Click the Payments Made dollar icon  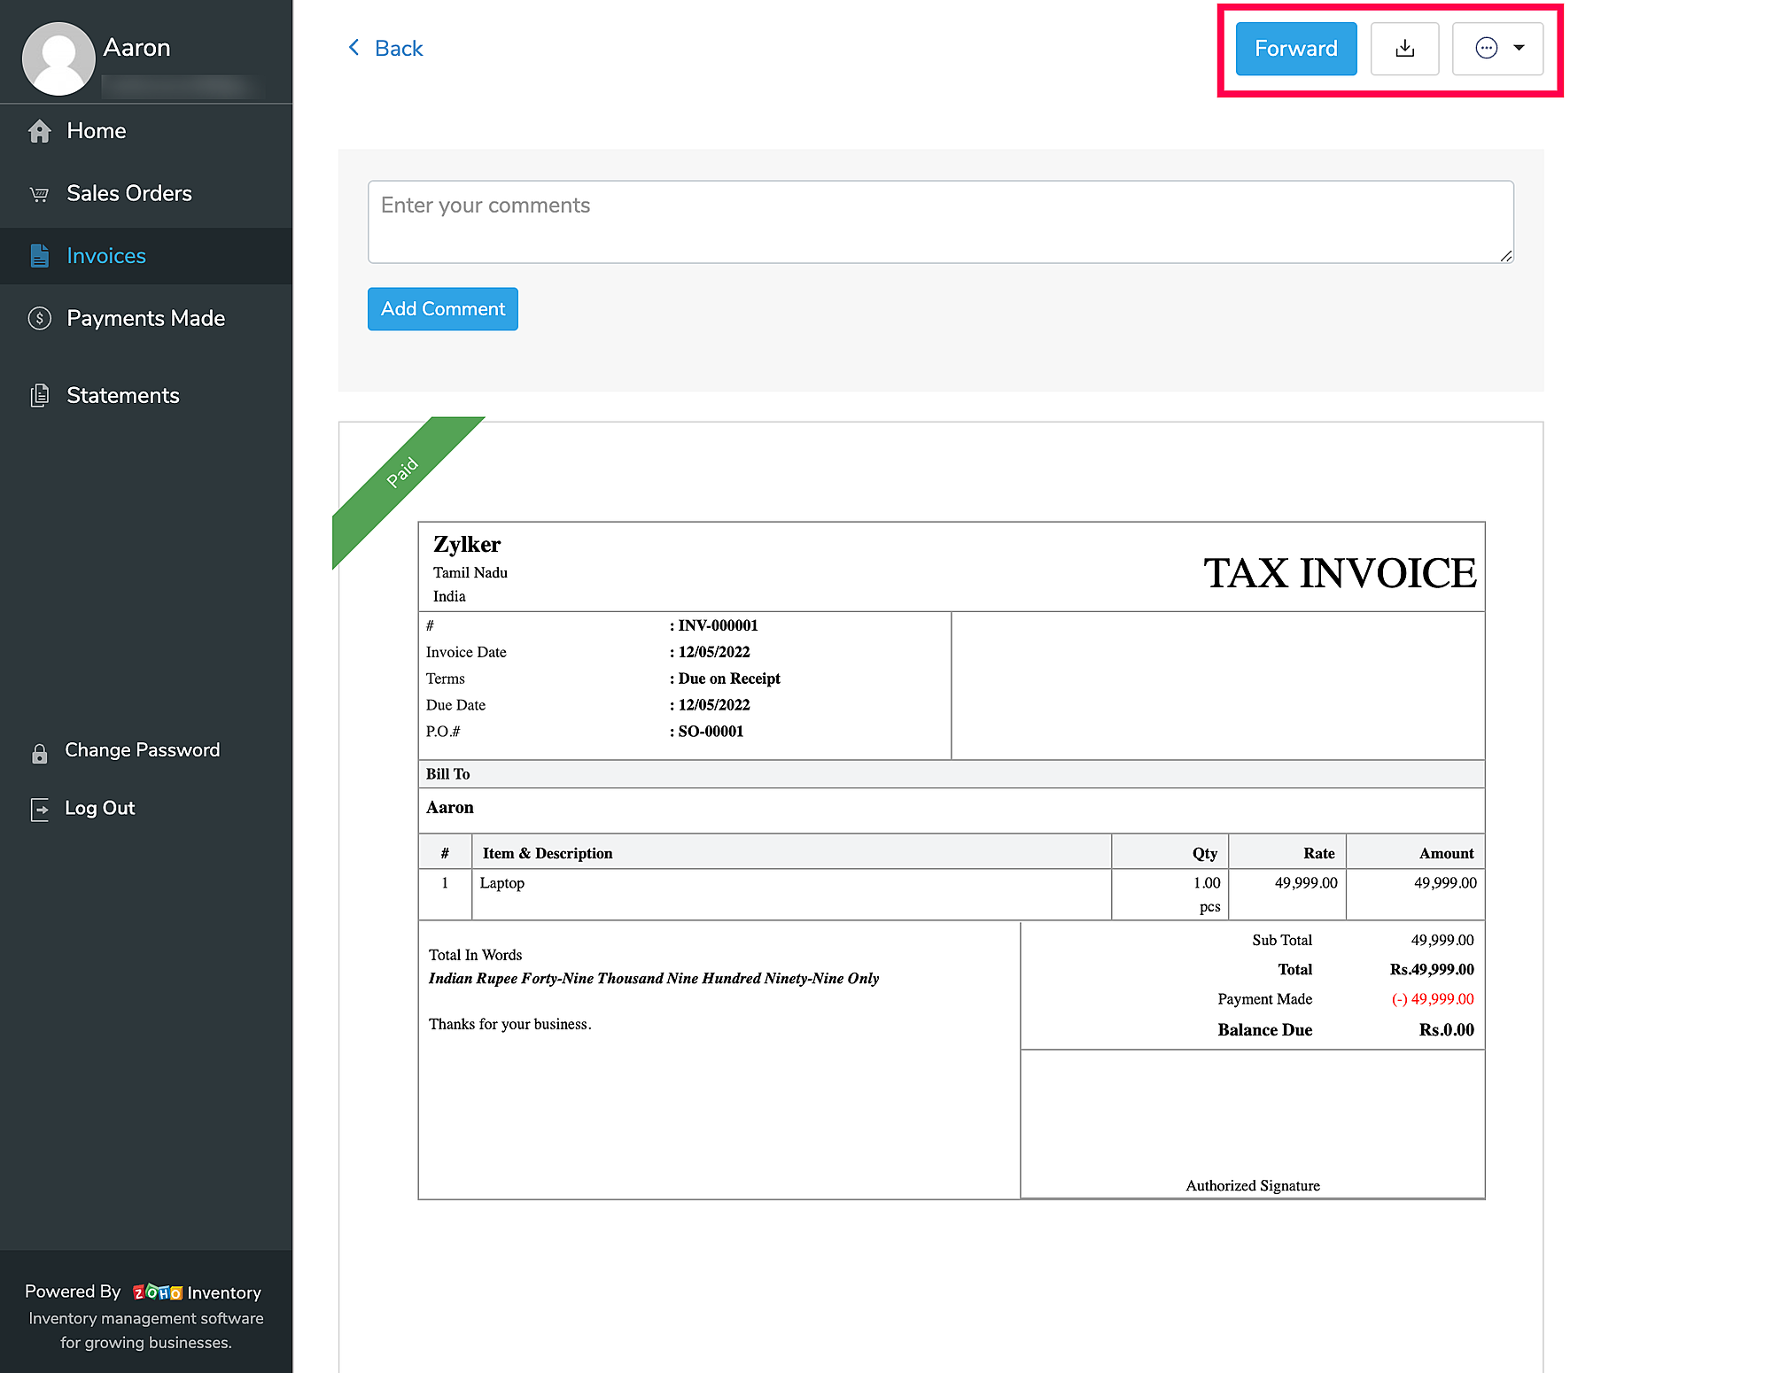click(40, 318)
